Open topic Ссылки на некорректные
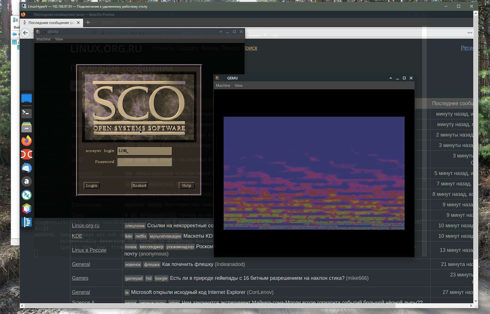490x314 pixels. pos(180,226)
